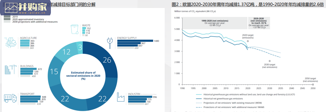326x112 pixels.
Task: Click the INDUSTRY heading
Action: 134,94
